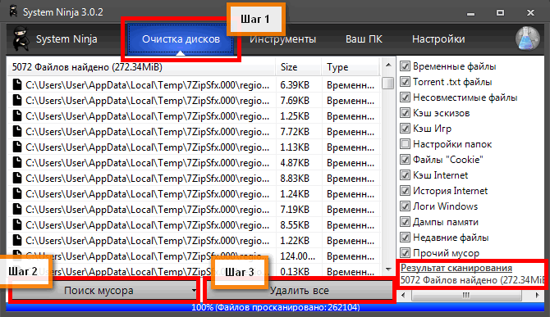Click the file list vertical scroll thumb
The height and width of the screenshot is (317, 550).
point(388,84)
